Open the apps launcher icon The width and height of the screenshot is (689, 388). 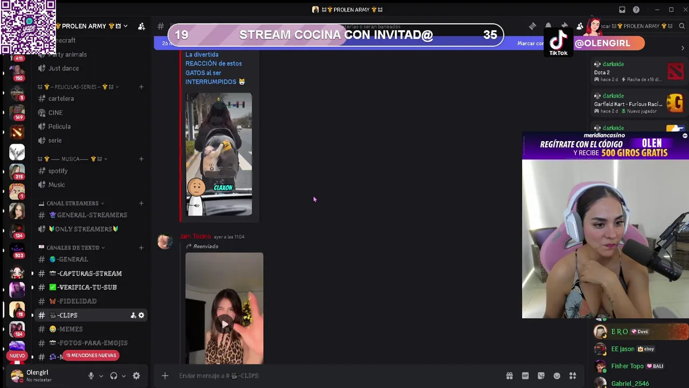click(573, 376)
